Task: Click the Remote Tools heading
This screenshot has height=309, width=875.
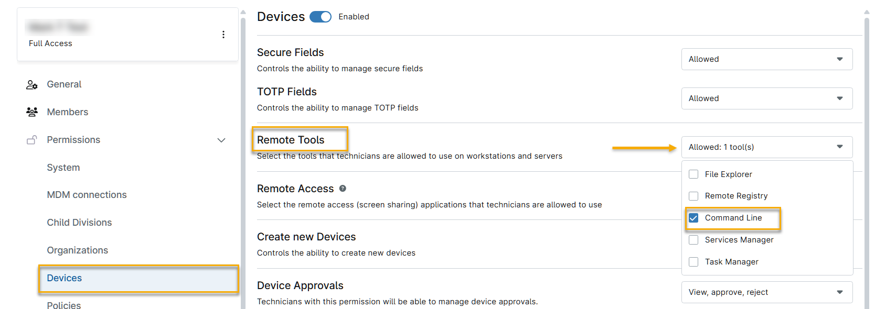Action: tap(291, 140)
